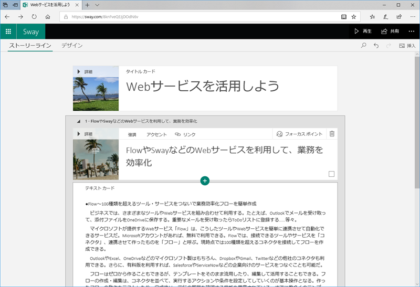
Task: Apply アクセント formatting to heading
Action: point(156,134)
